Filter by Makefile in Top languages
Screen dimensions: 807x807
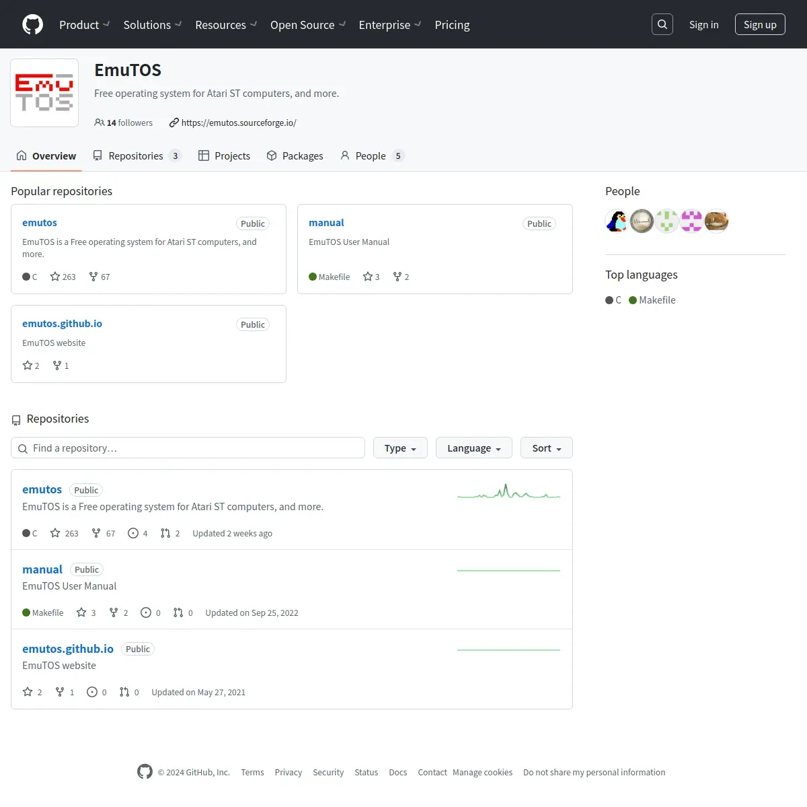pyautogui.click(x=652, y=300)
